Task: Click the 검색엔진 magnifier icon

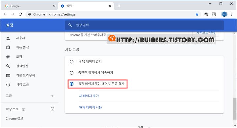Action: [x=8, y=66]
